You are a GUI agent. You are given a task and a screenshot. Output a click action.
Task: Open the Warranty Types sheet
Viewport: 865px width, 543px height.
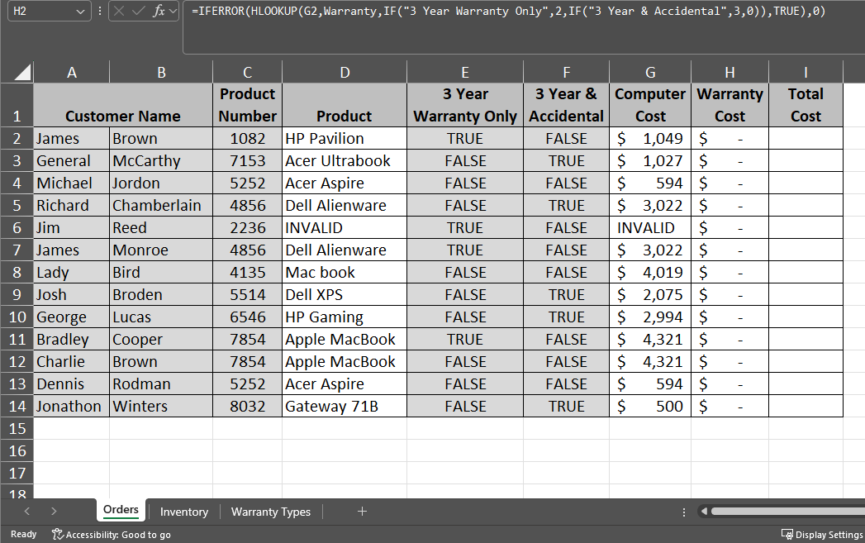[270, 512]
